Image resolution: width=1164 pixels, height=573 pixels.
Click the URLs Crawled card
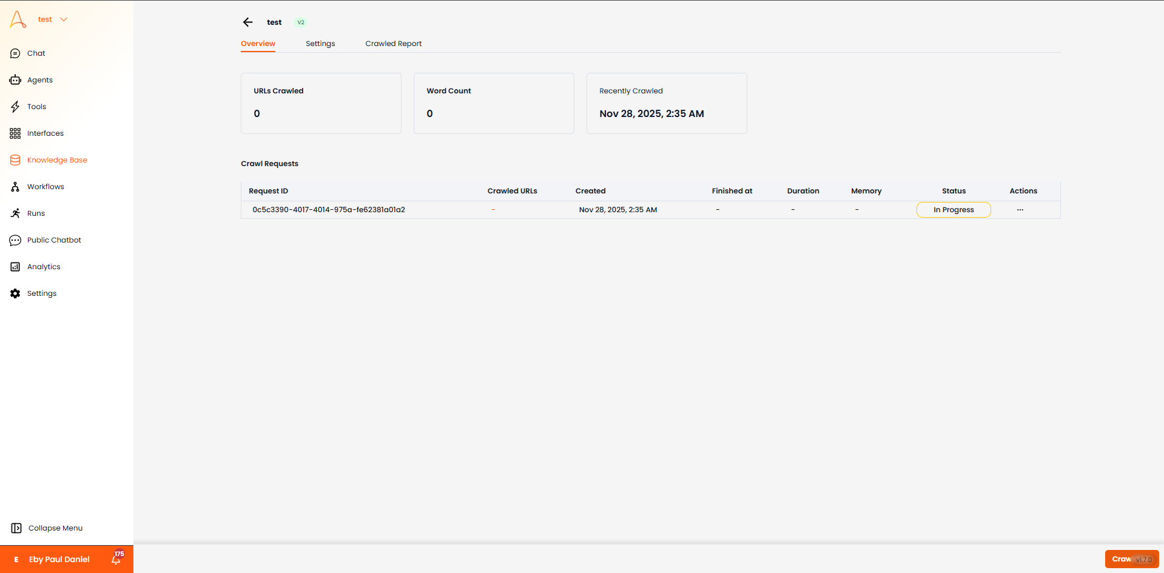(321, 104)
